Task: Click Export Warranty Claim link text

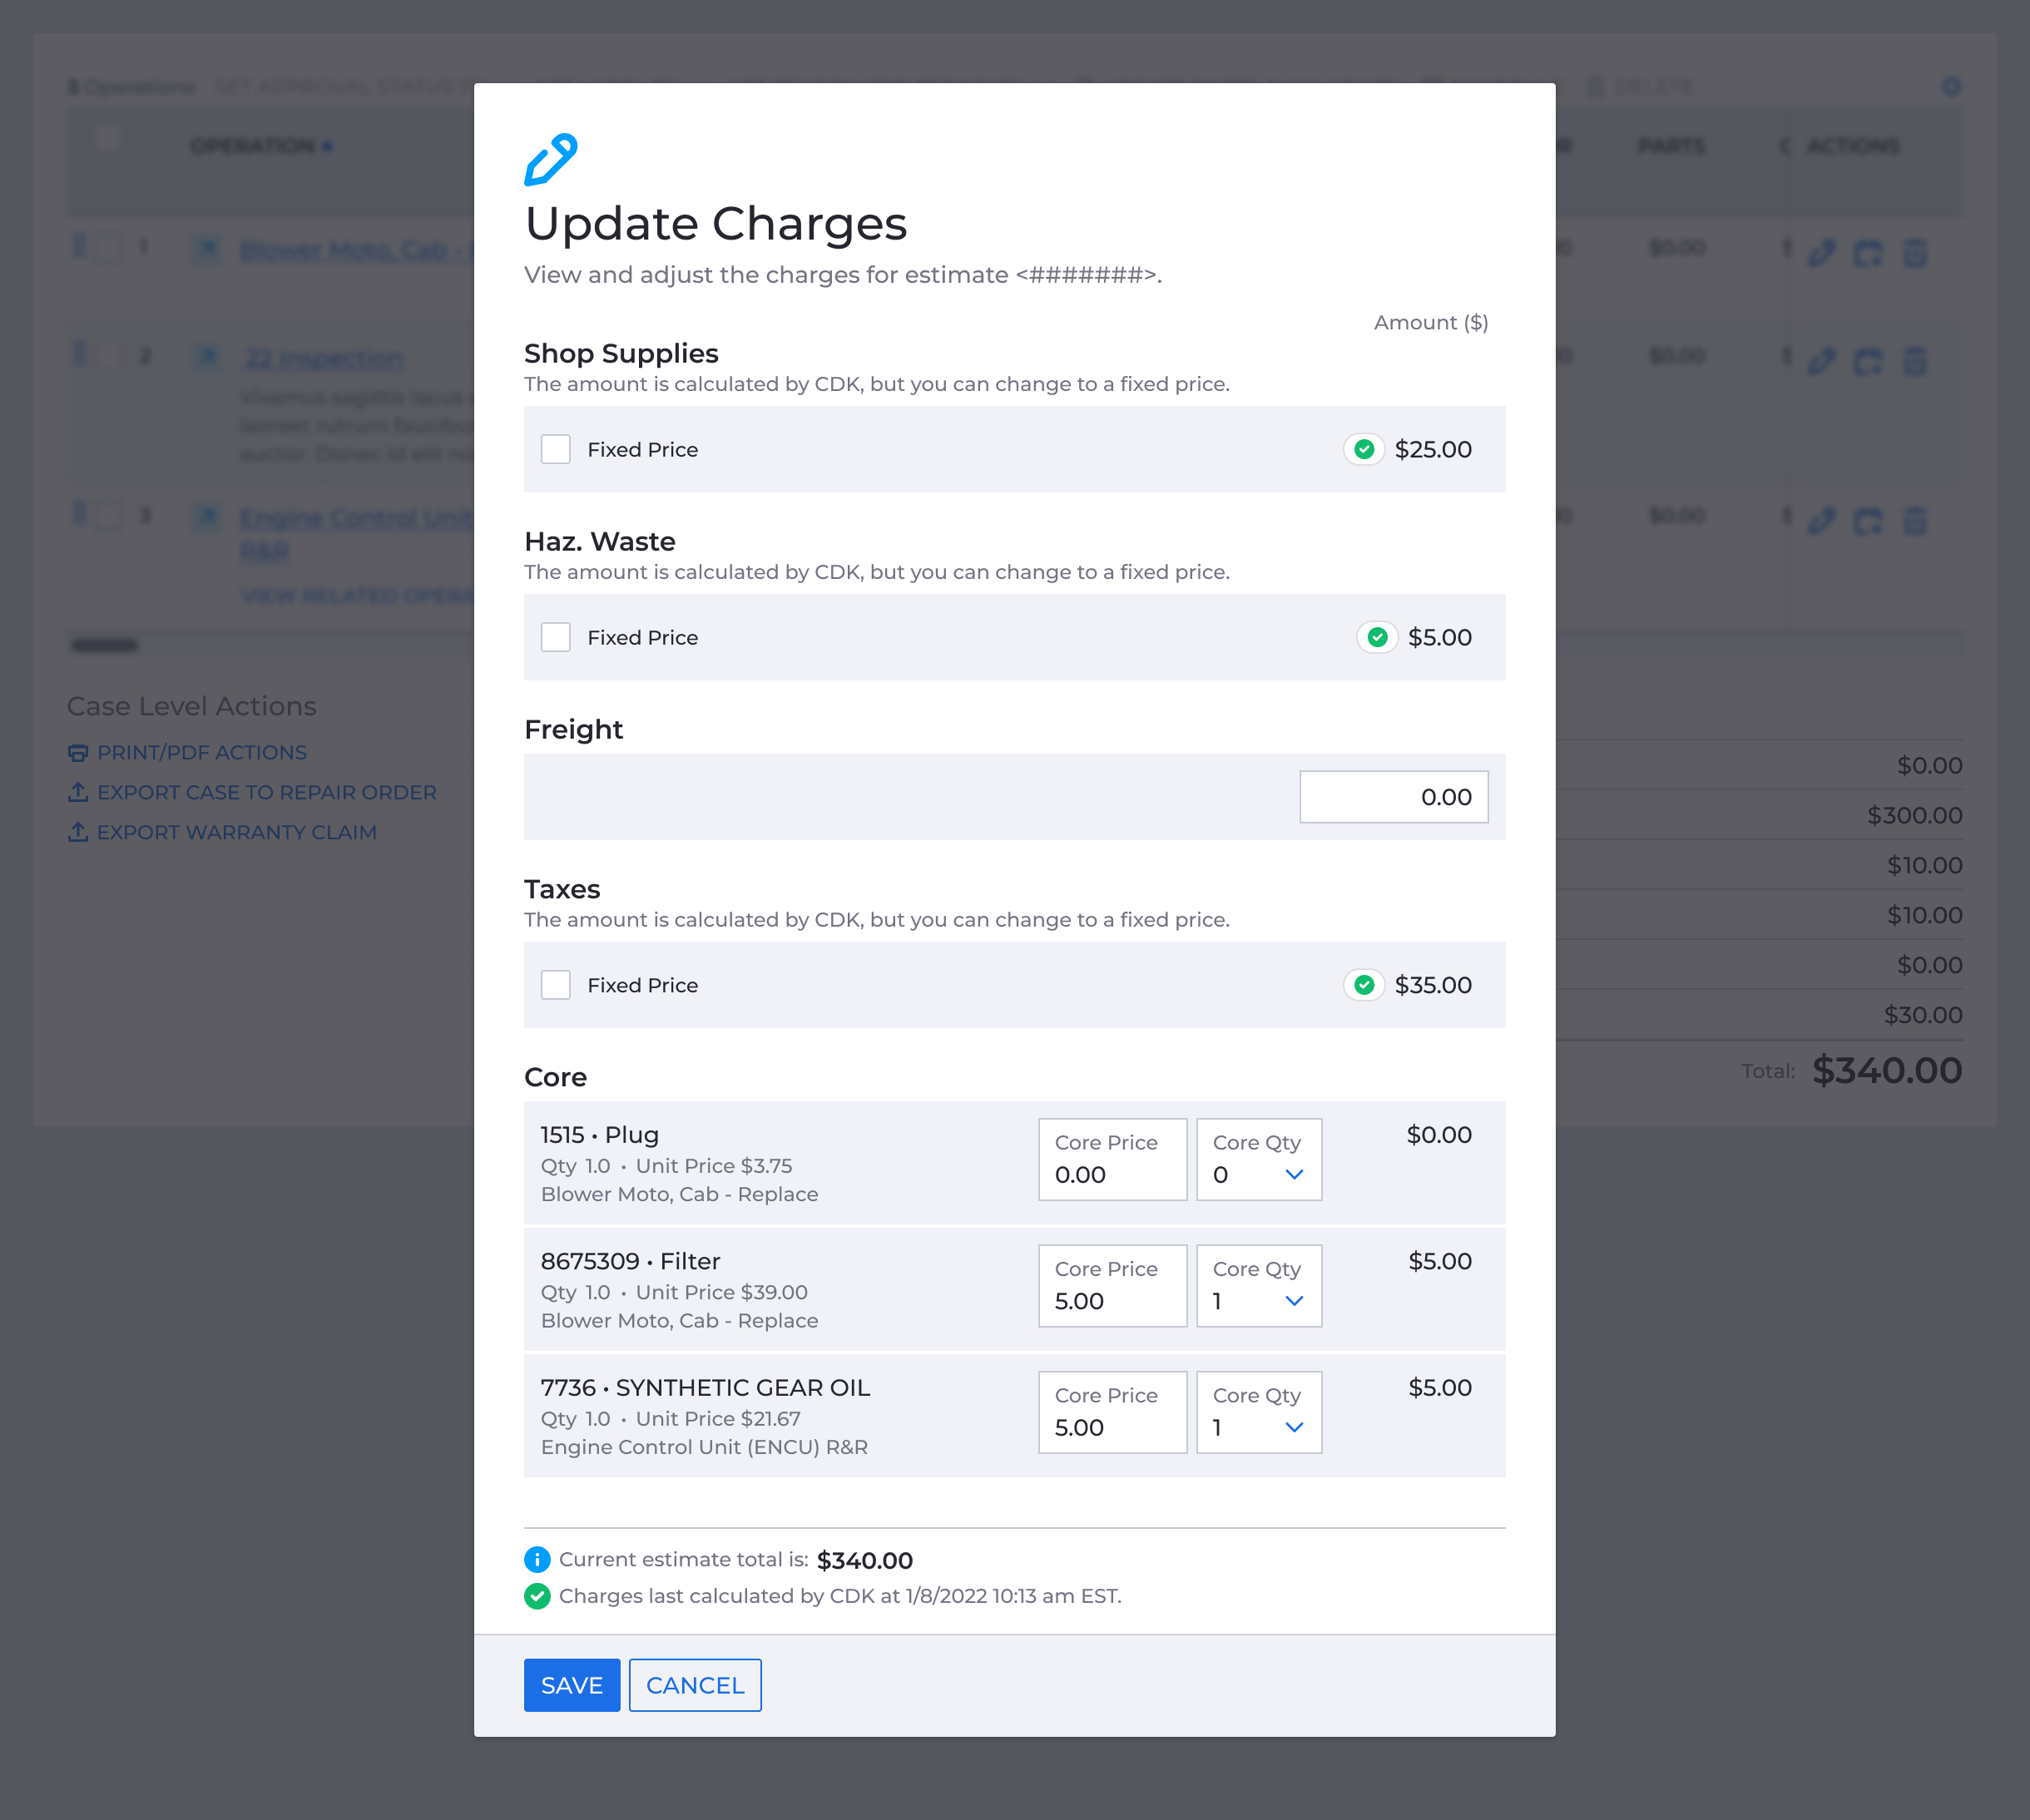Action: (237, 832)
